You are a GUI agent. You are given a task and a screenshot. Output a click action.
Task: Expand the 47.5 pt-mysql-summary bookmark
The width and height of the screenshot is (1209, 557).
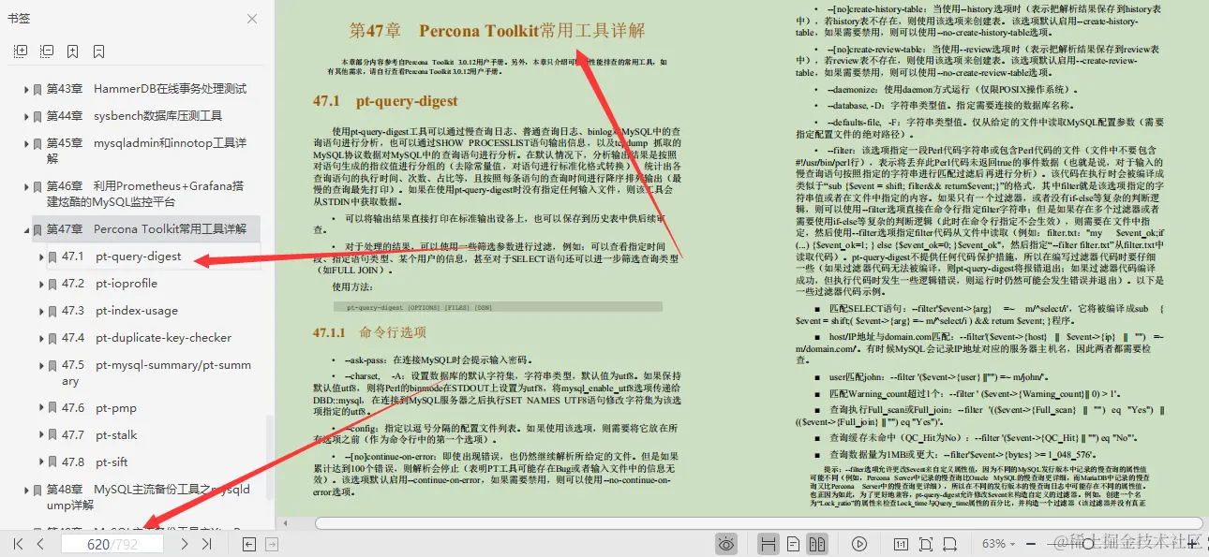tap(41, 365)
